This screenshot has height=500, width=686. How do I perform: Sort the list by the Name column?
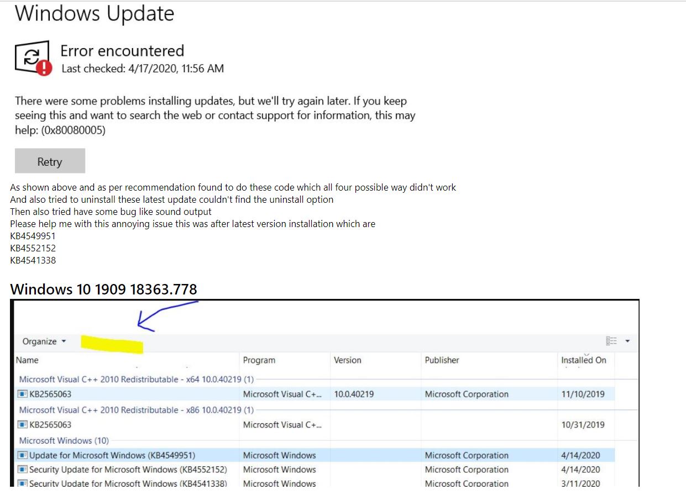tap(27, 360)
